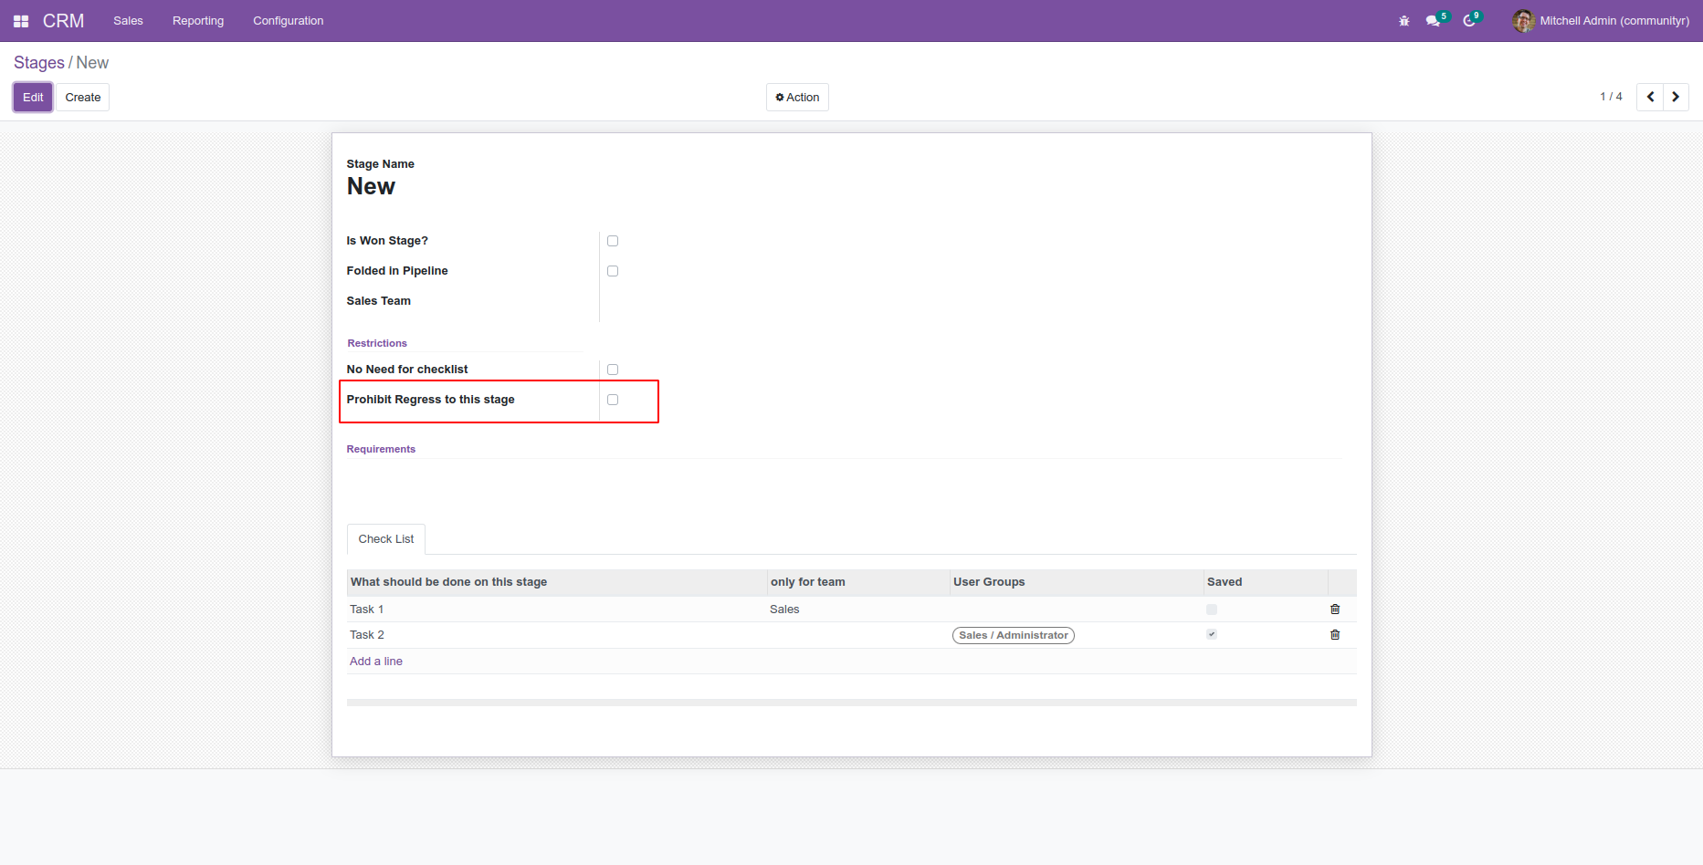1703x865 pixels.
Task: Delete the Task 1 checklist row
Action: coord(1335,610)
